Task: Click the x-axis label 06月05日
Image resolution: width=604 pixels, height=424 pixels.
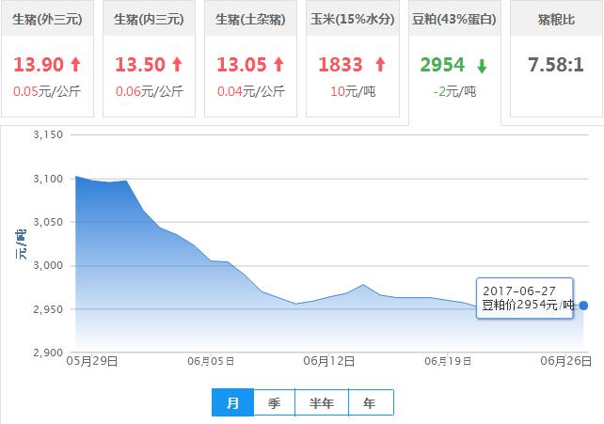Action: pos(211,361)
